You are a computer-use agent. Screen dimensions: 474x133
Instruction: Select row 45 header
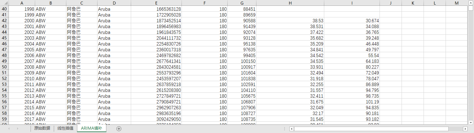click(4, 38)
